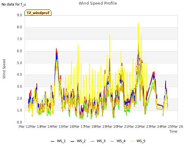The width and height of the screenshot is (196, 147).
Task: Click the 5.0 y-axis tick label
Action: point(19,63)
